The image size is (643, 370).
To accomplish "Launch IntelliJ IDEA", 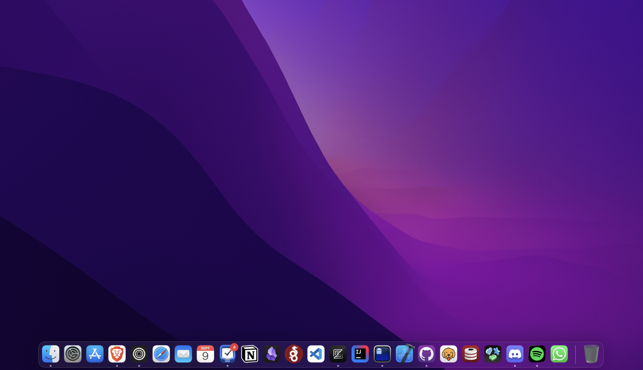I will coord(360,354).
